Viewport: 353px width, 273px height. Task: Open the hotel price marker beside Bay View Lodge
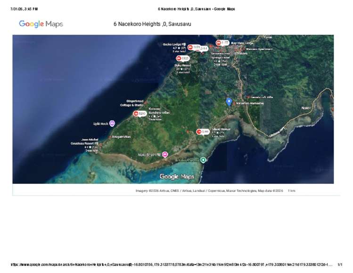(x=222, y=43)
